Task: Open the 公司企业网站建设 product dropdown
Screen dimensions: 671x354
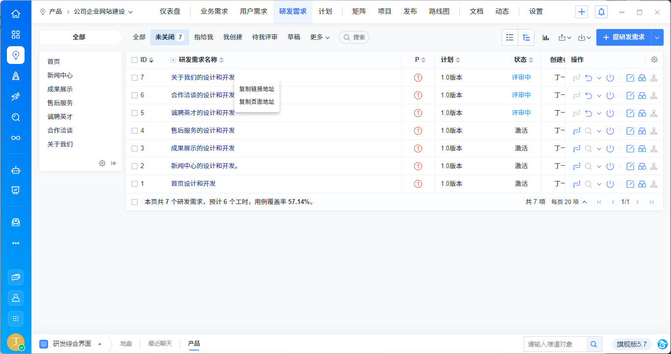Action: (103, 12)
